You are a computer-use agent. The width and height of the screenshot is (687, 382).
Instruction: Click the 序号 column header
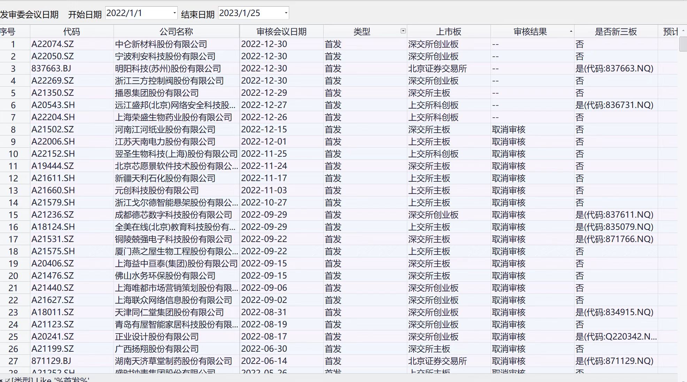tap(8, 32)
